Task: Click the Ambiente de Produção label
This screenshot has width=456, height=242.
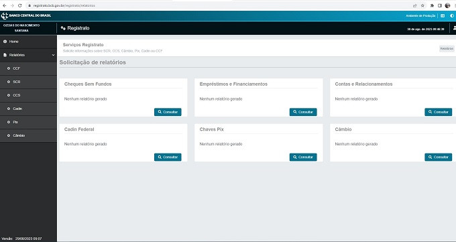Action: [420, 15]
